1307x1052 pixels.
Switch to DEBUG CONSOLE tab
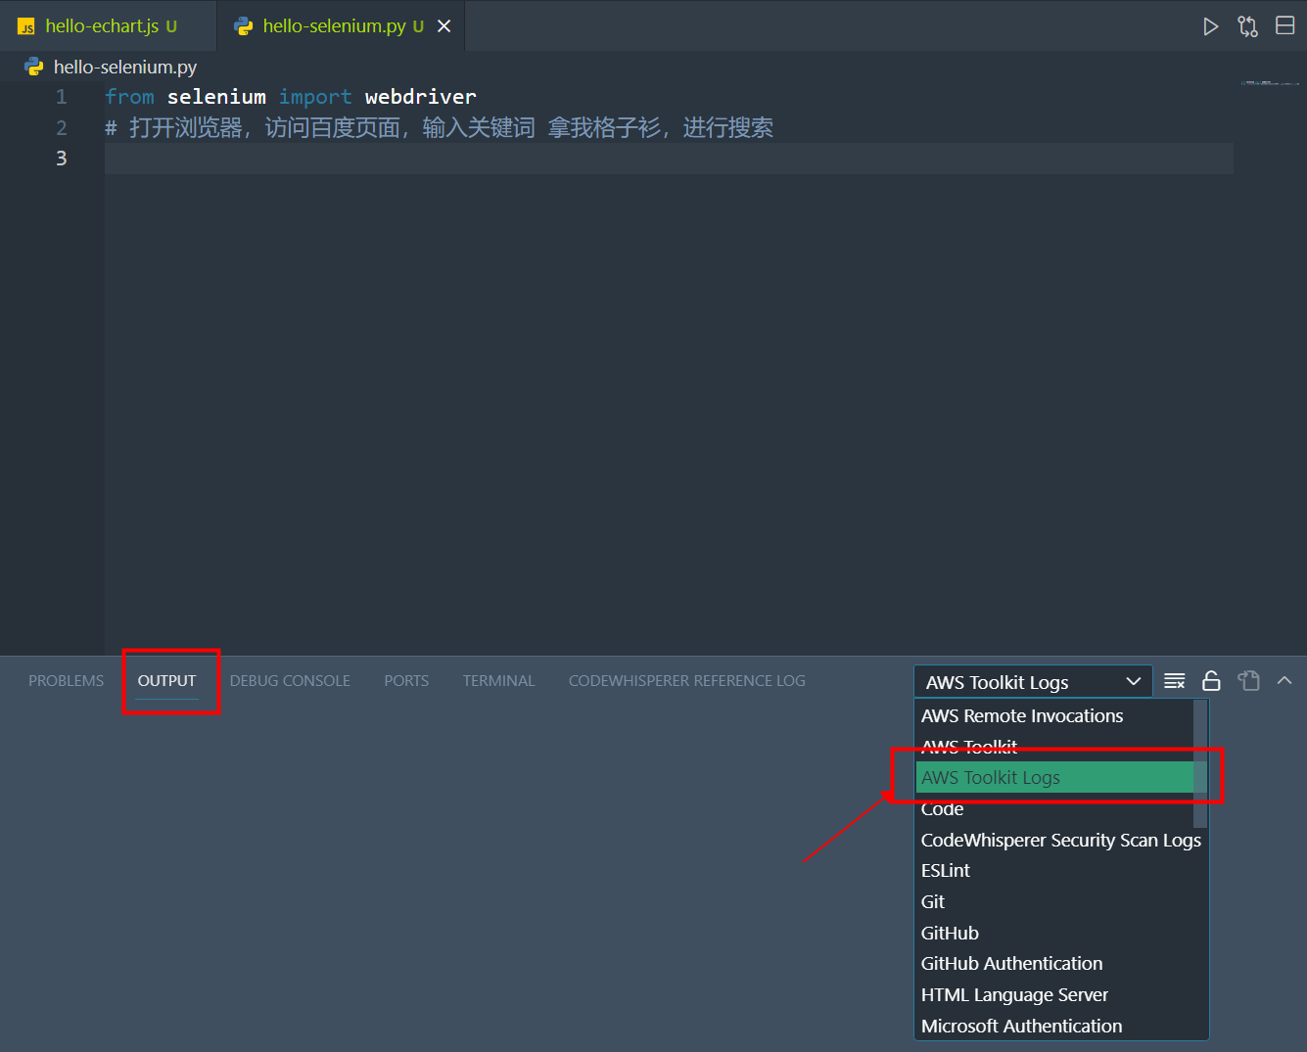coord(290,681)
